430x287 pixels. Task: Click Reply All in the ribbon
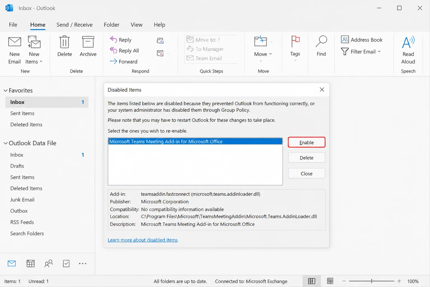(125, 50)
